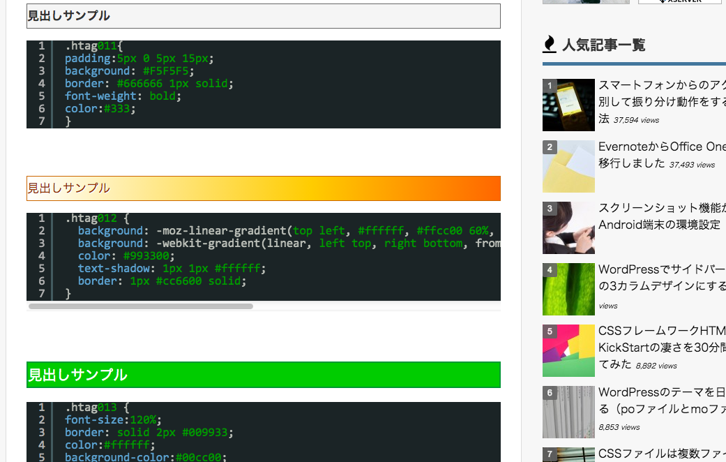Open the yellow paper thumbnail ranked 2
The width and height of the screenshot is (726, 462).
(568, 166)
